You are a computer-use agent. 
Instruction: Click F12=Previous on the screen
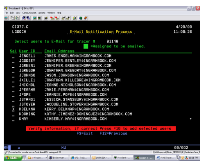point(113,133)
